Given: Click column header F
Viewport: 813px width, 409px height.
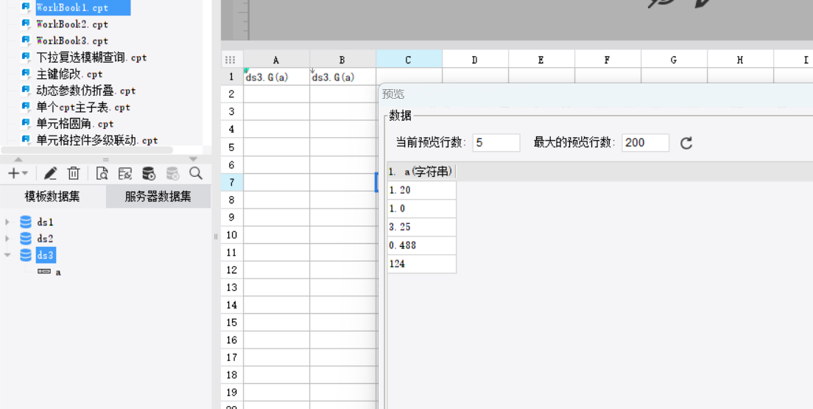Looking at the screenshot, I should point(608,59).
